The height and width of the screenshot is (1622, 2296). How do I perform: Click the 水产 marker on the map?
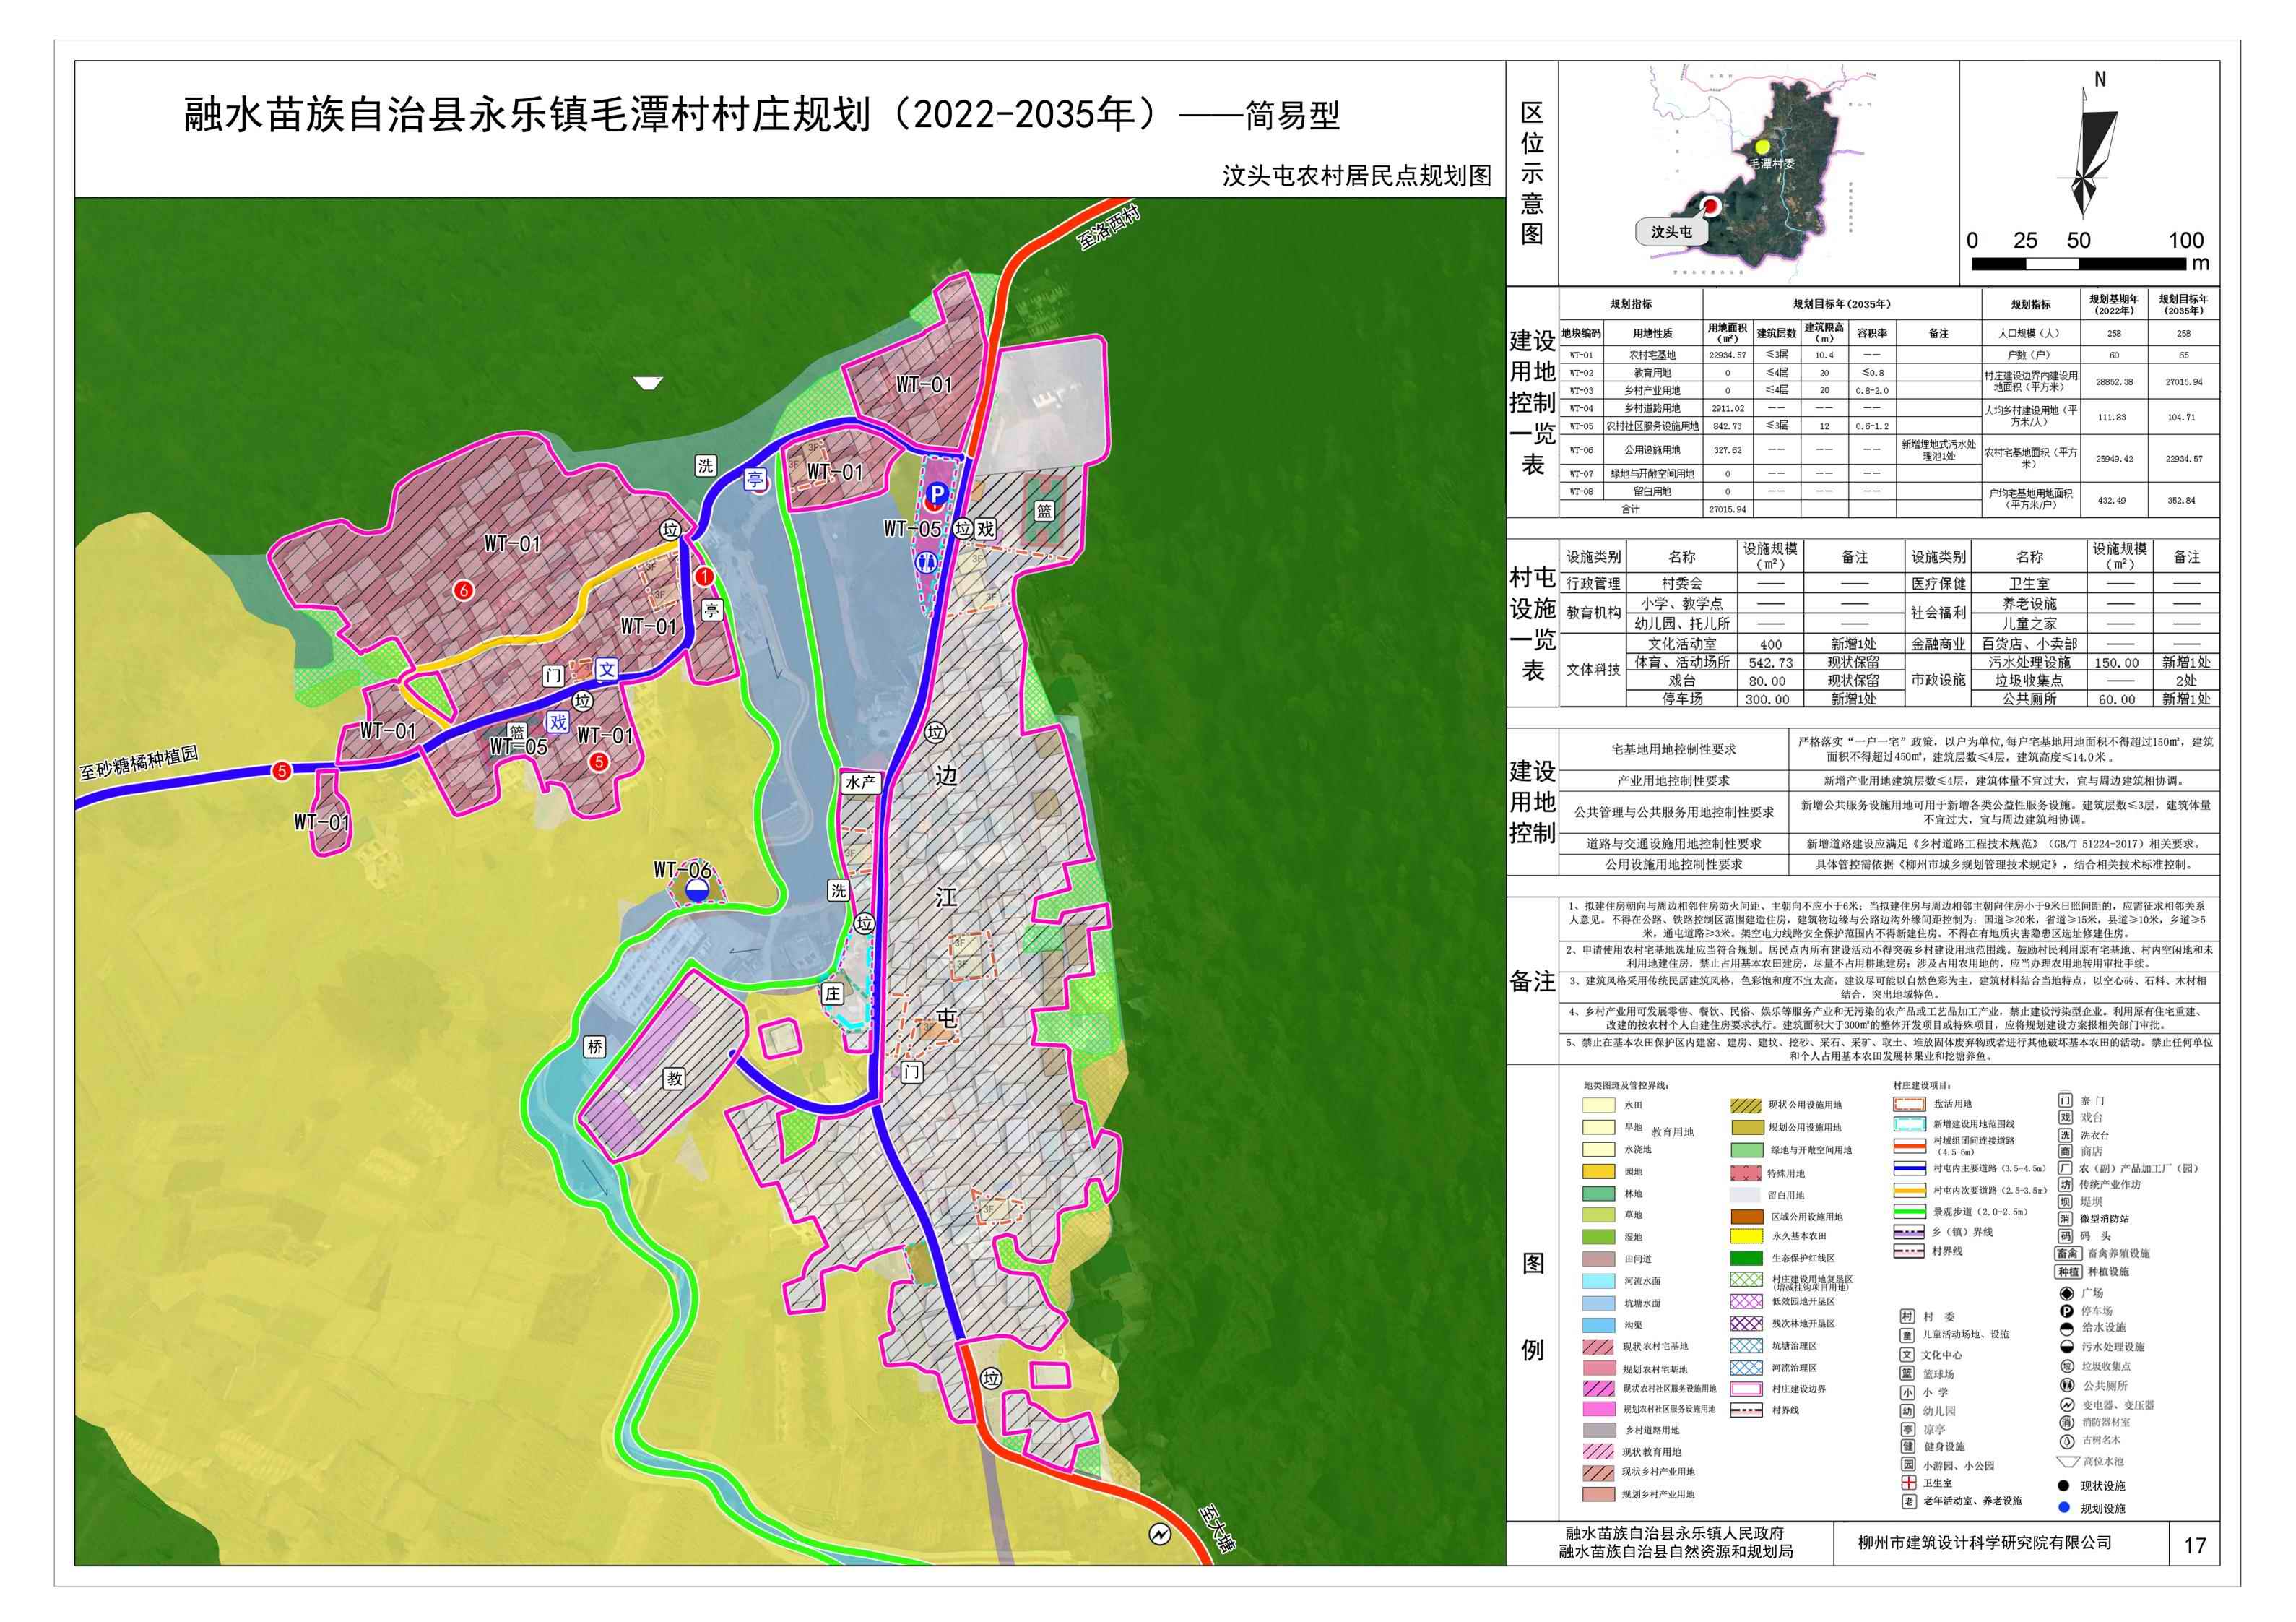(x=860, y=783)
